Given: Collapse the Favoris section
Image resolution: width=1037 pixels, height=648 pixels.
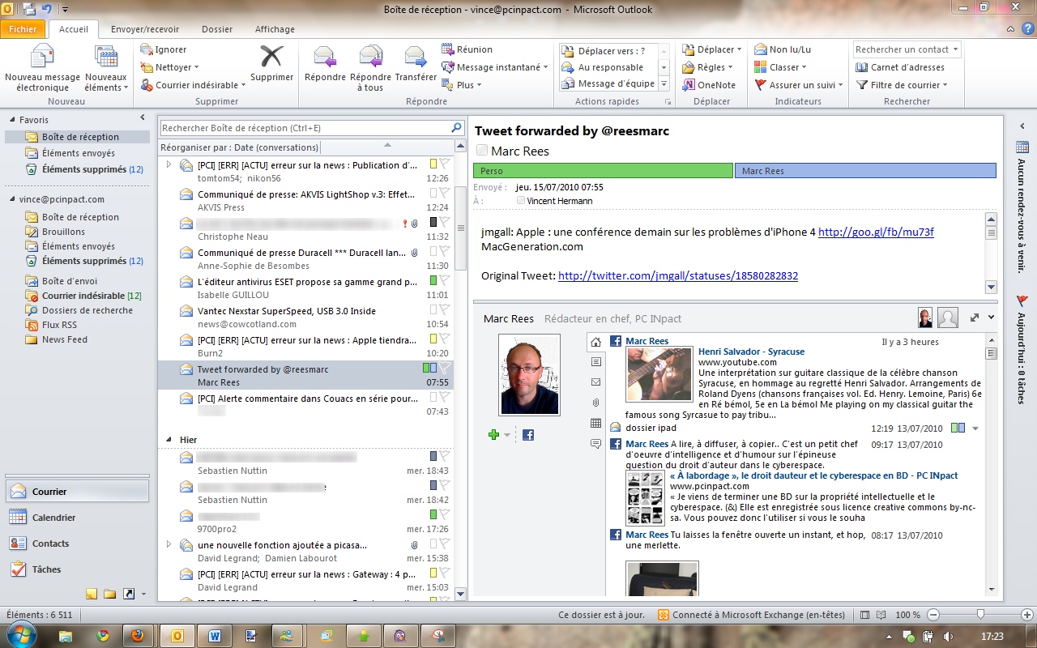Looking at the screenshot, I should (x=12, y=120).
